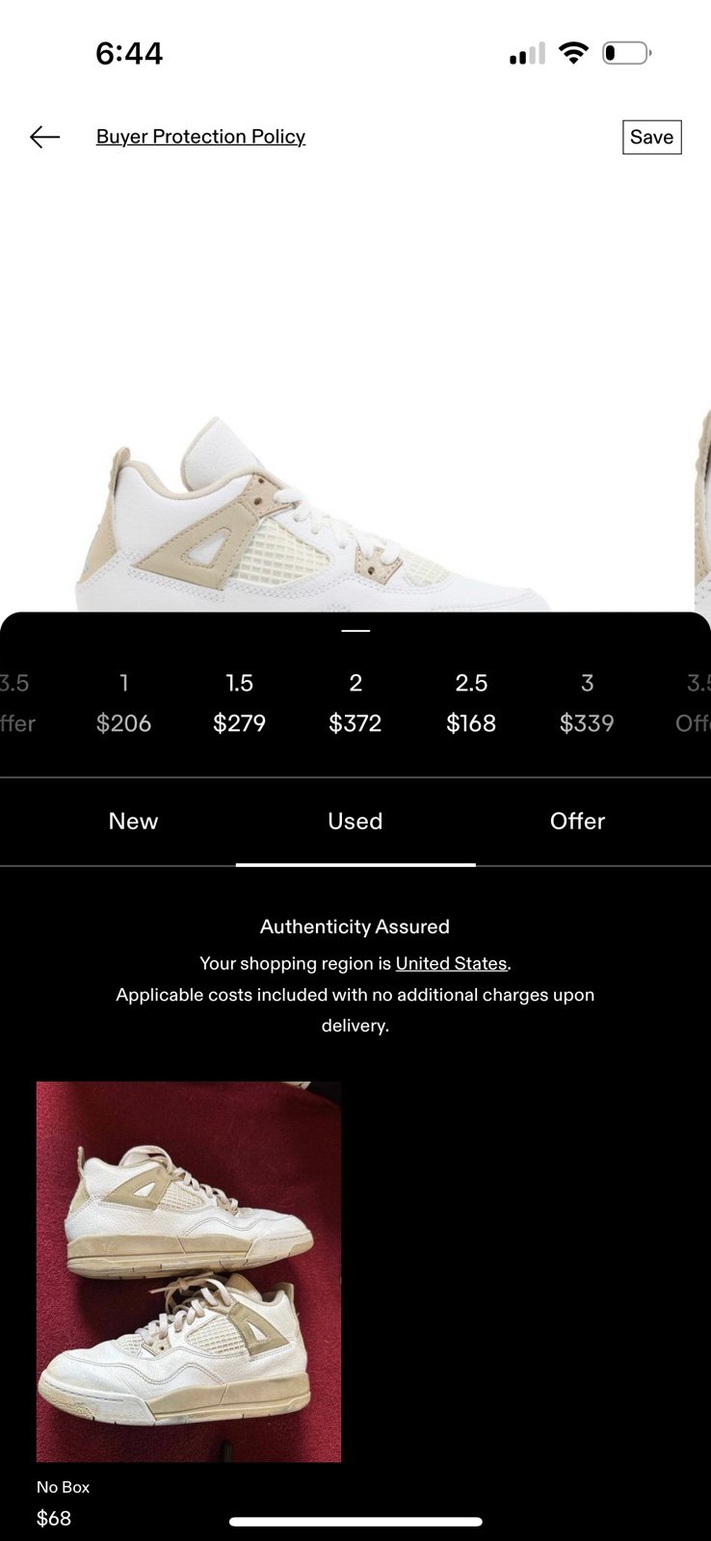Tap the $68 No Box price label

coord(54,1519)
